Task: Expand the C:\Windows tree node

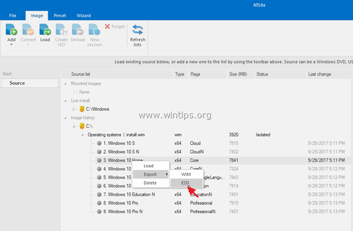Action: tap(74, 109)
